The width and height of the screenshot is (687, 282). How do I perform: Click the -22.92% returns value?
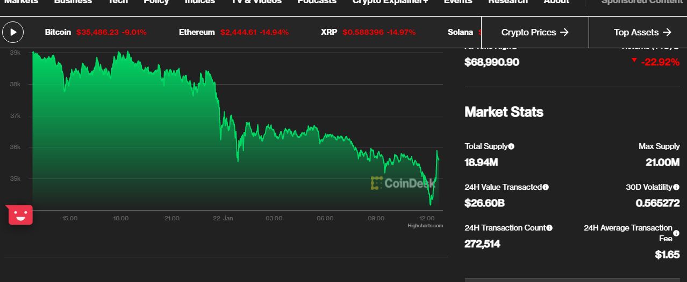tap(660, 62)
